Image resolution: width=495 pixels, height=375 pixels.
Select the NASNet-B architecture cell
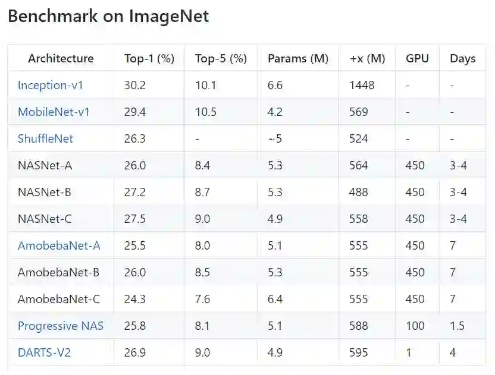point(45,192)
